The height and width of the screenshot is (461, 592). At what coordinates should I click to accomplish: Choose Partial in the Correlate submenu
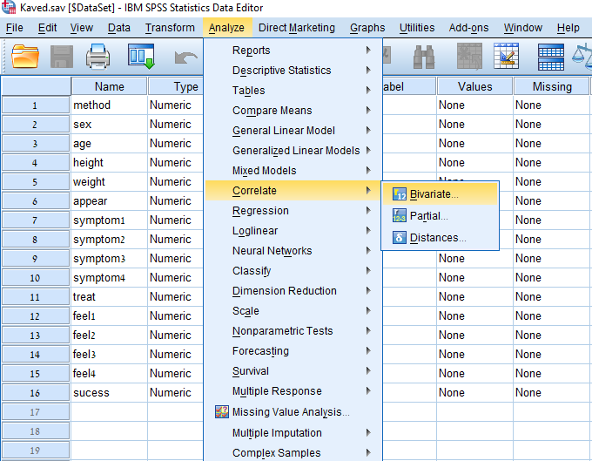pyautogui.click(x=428, y=216)
